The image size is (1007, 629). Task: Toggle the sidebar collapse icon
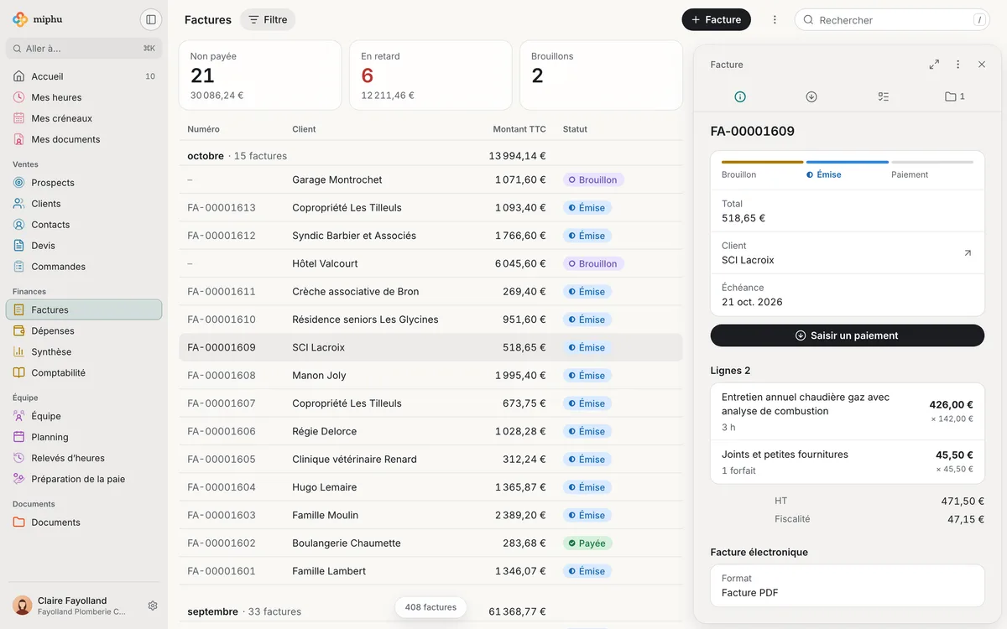tap(151, 19)
